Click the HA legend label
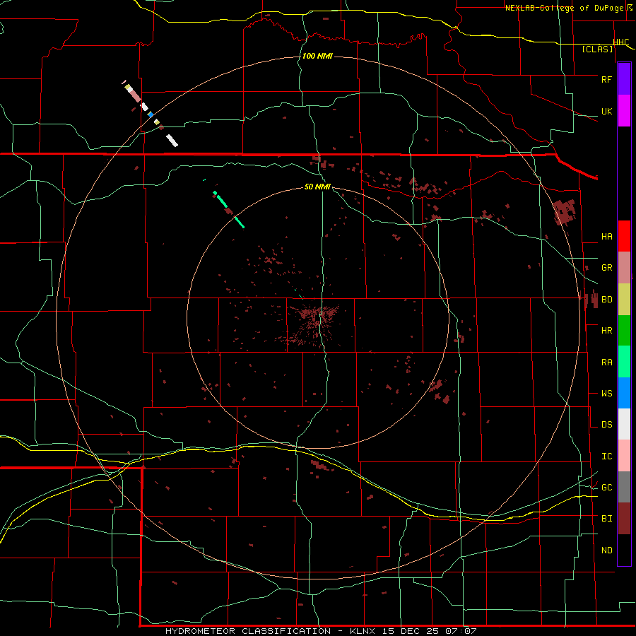 (606, 236)
